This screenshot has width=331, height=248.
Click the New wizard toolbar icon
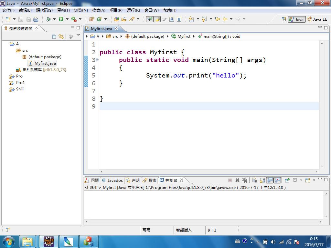(8, 19)
